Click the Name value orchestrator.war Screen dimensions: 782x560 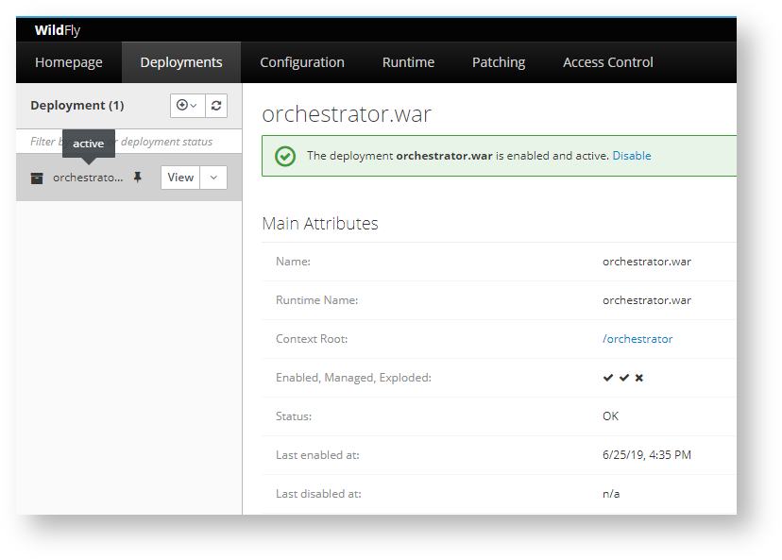click(647, 262)
